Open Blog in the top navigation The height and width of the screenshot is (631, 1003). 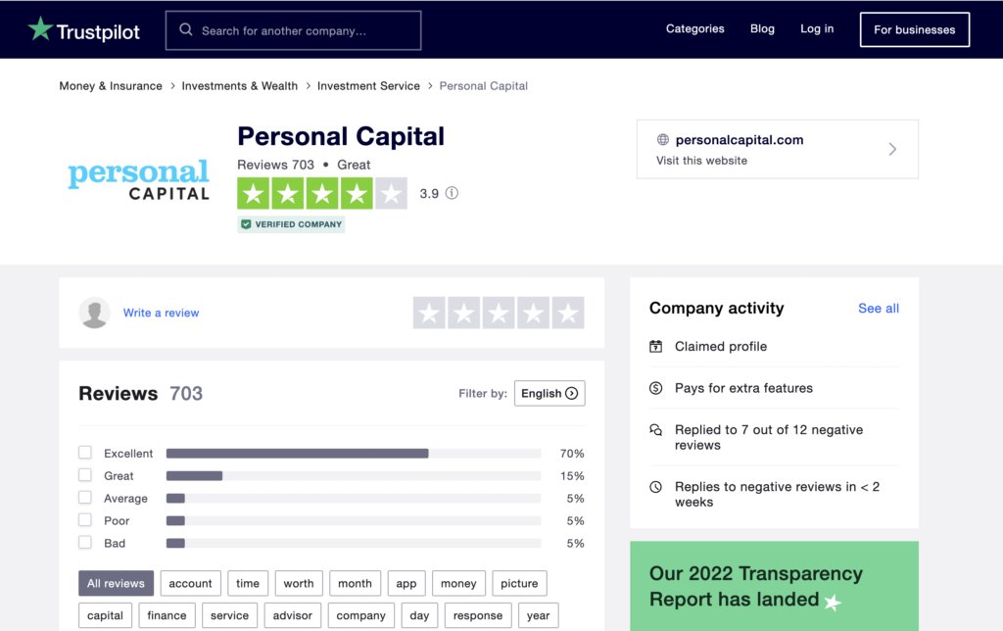[762, 28]
